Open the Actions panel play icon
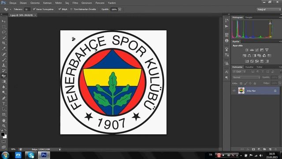The width and height of the screenshot is (282, 159). pyautogui.click(x=226, y=26)
